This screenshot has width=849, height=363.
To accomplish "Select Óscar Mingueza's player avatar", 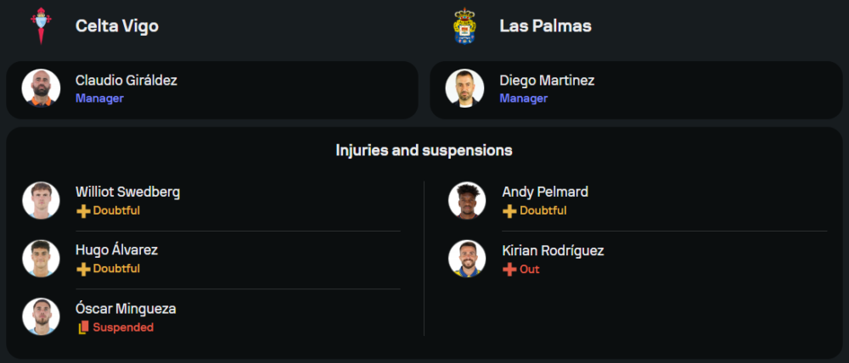I will pos(41,317).
